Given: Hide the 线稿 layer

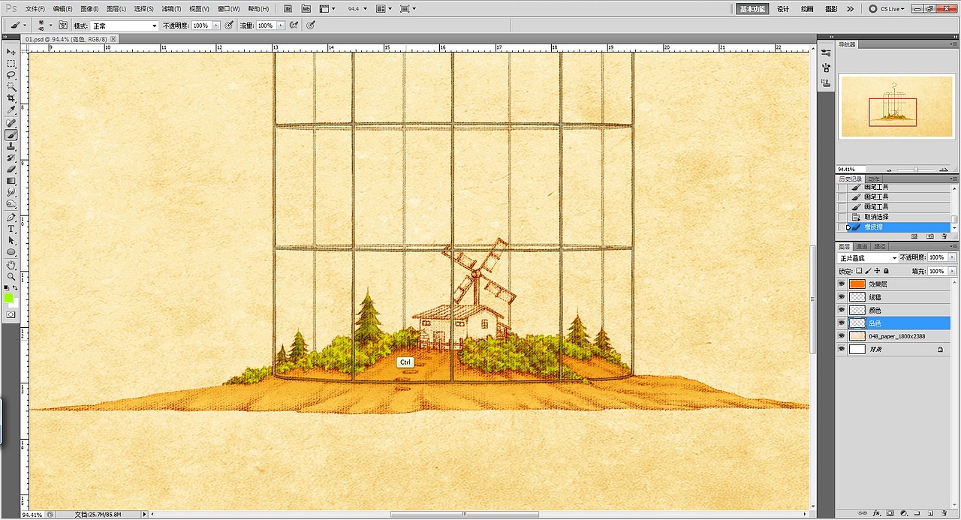Looking at the screenshot, I should coord(842,297).
